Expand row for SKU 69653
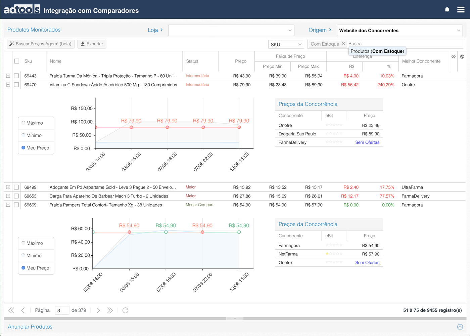 pos(8,196)
